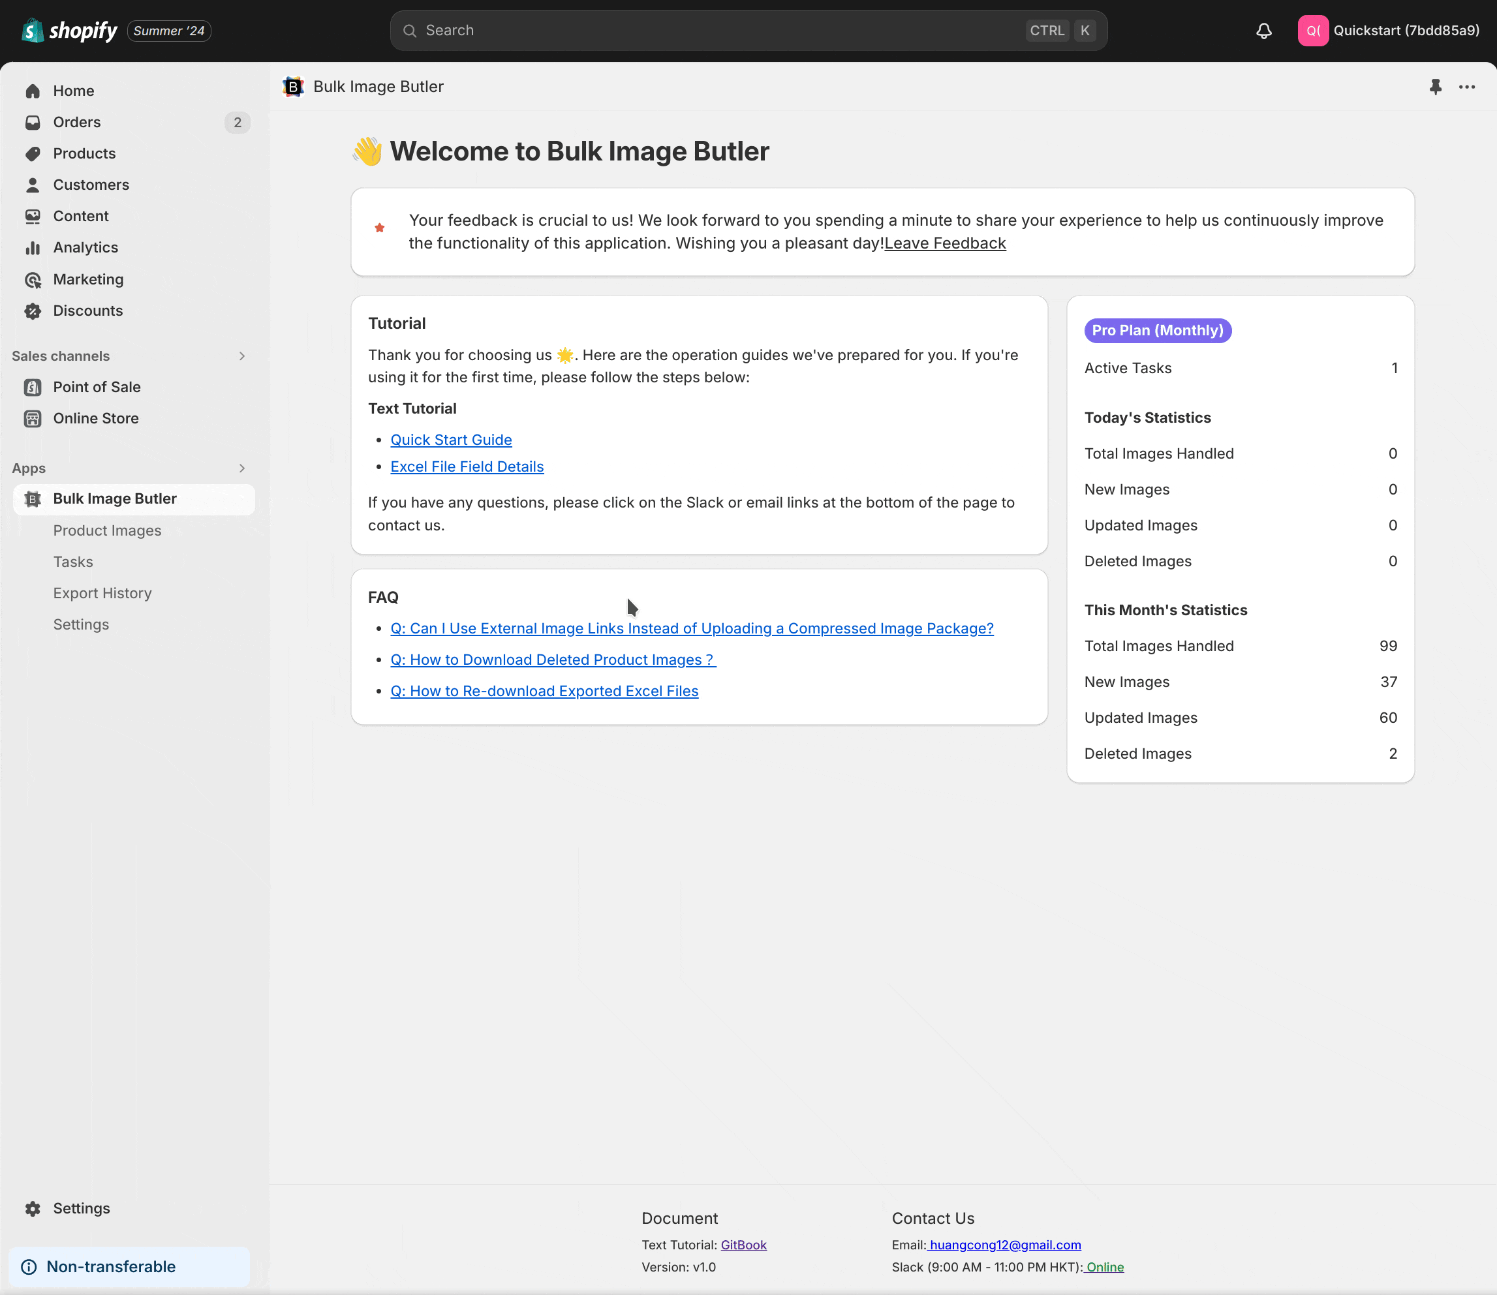
Task: Expand the Apps section chevron
Action: [241, 468]
